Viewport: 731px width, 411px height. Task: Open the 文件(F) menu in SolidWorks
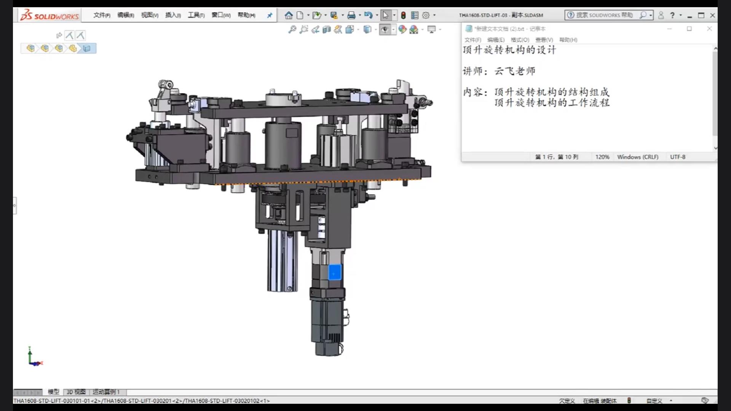click(102, 15)
